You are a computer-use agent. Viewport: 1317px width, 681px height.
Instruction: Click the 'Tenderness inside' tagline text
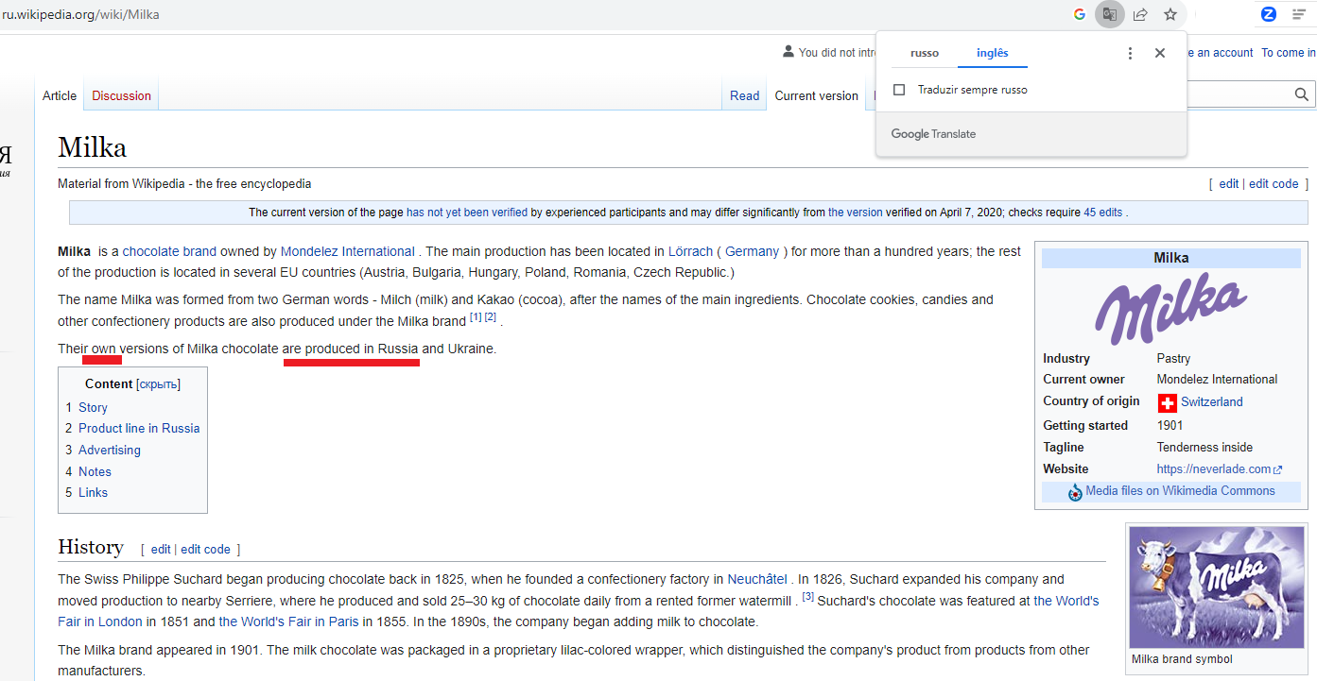click(x=1204, y=448)
